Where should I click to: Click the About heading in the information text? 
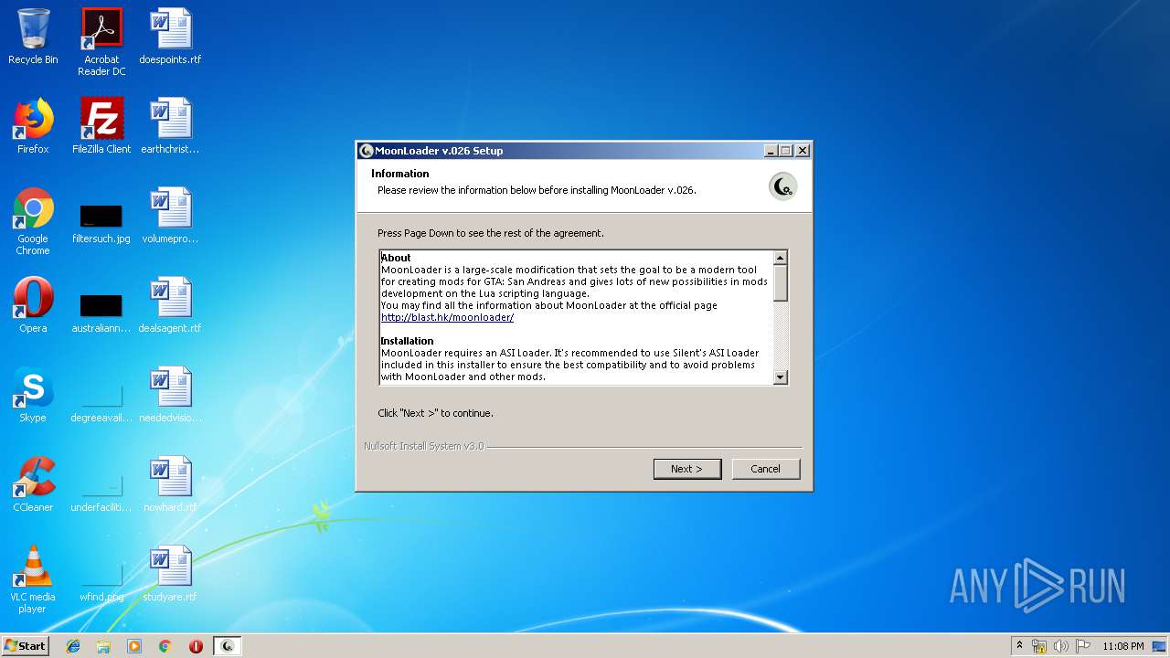coord(396,258)
